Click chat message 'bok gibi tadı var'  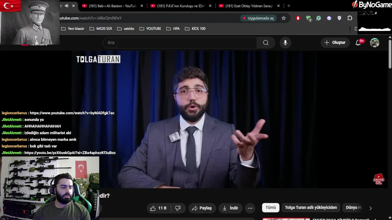[43, 146]
